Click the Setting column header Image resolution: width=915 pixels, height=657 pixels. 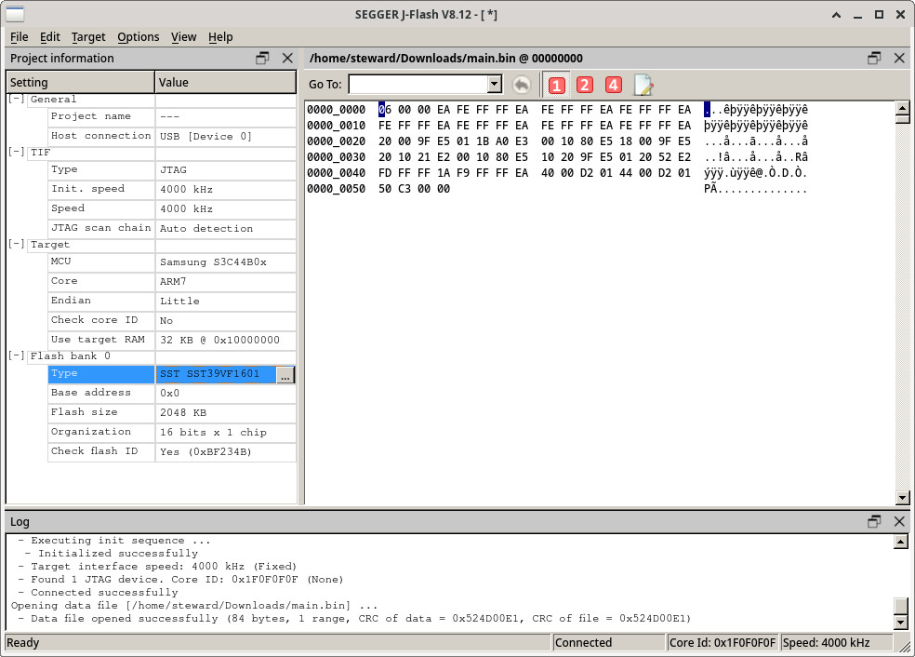pos(81,82)
